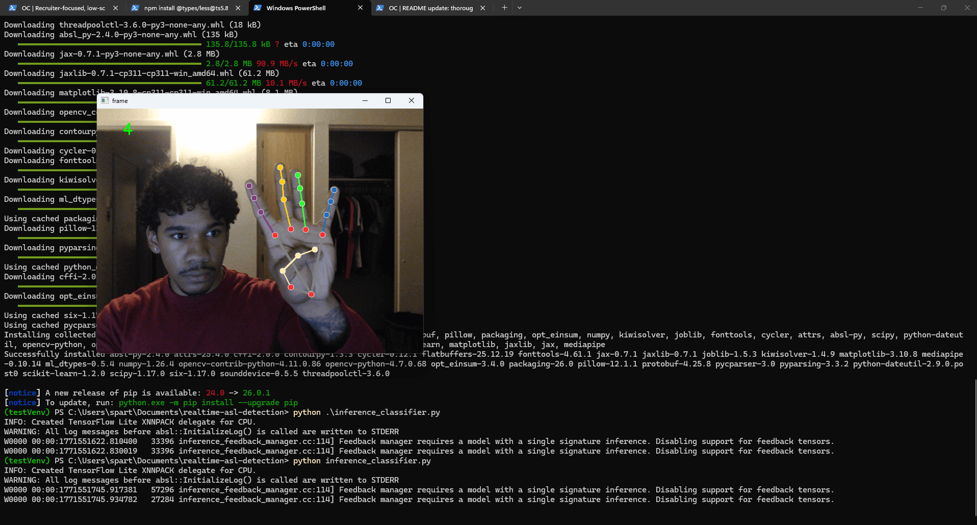Close the 'OC | Recruiter-focused' tab
This screenshot has height=525, width=977.
click(116, 8)
